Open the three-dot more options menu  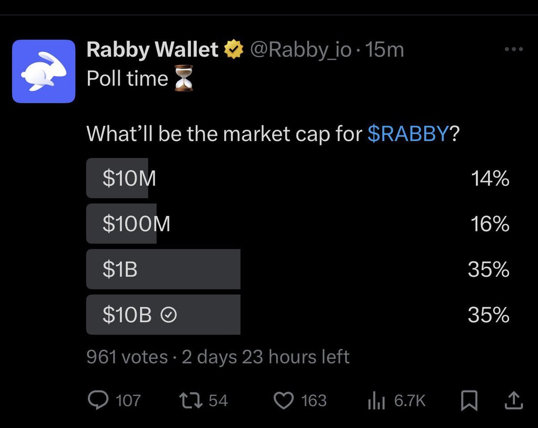tap(514, 49)
